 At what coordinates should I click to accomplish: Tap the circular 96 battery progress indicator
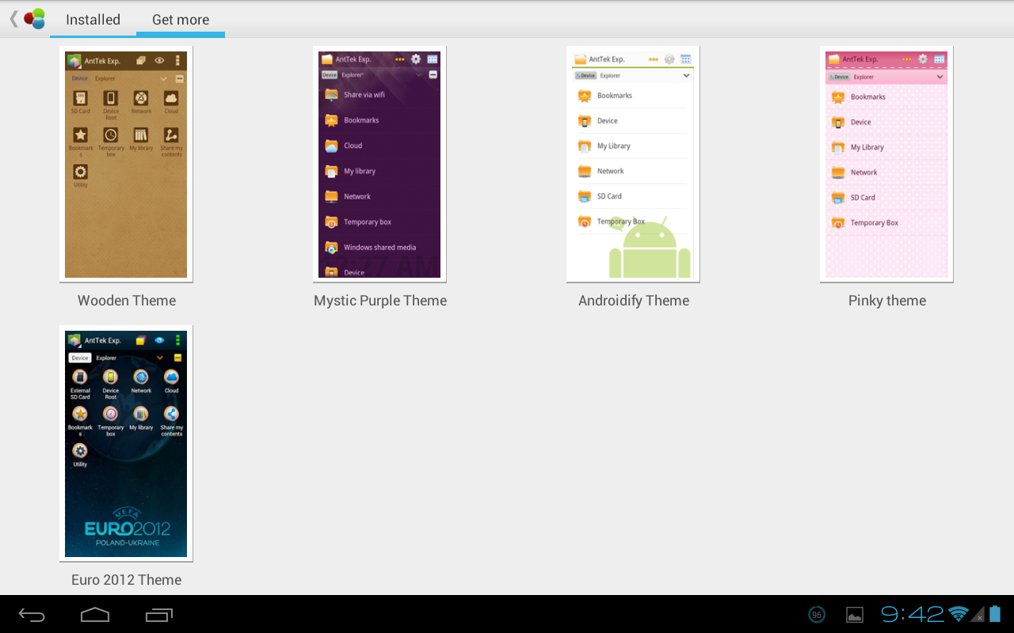(816, 614)
